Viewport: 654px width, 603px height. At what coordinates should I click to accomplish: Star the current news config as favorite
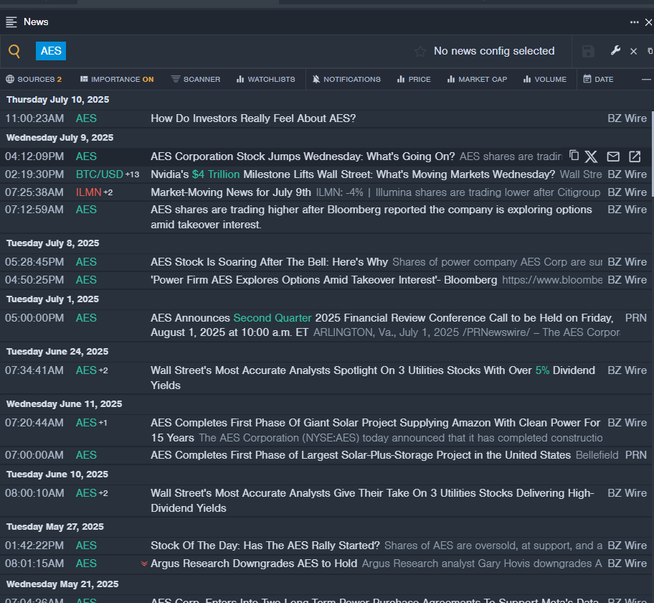[420, 52]
